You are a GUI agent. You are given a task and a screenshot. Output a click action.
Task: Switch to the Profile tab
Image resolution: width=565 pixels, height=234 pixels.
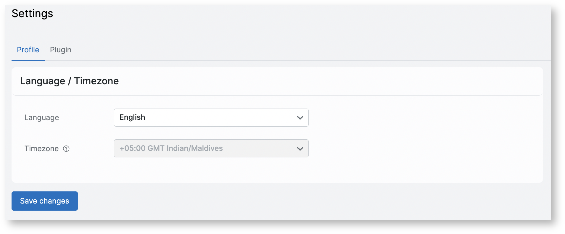28,50
